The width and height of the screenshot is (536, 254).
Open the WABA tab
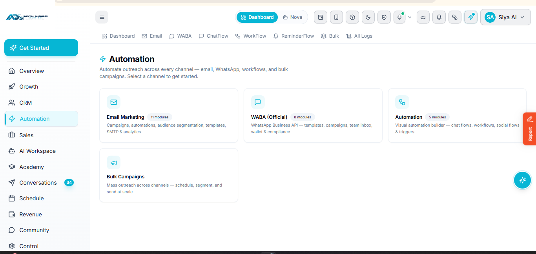180,36
